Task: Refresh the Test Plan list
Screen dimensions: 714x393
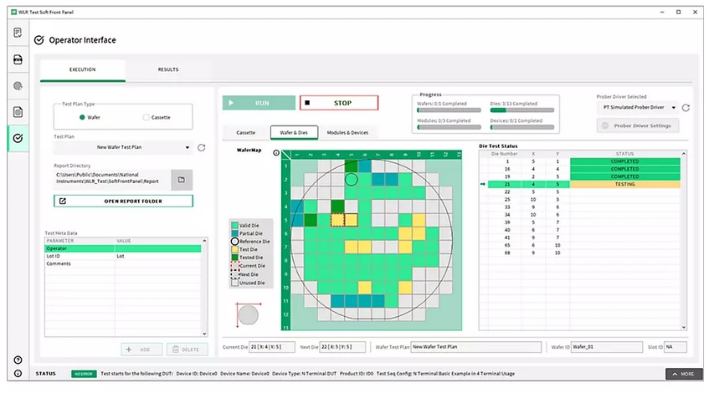Action: pos(201,148)
